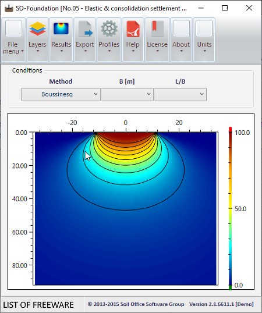Click the Soil Office Software Group copyright text
The width and height of the screenshot is (262, 313).
[136, 304]
